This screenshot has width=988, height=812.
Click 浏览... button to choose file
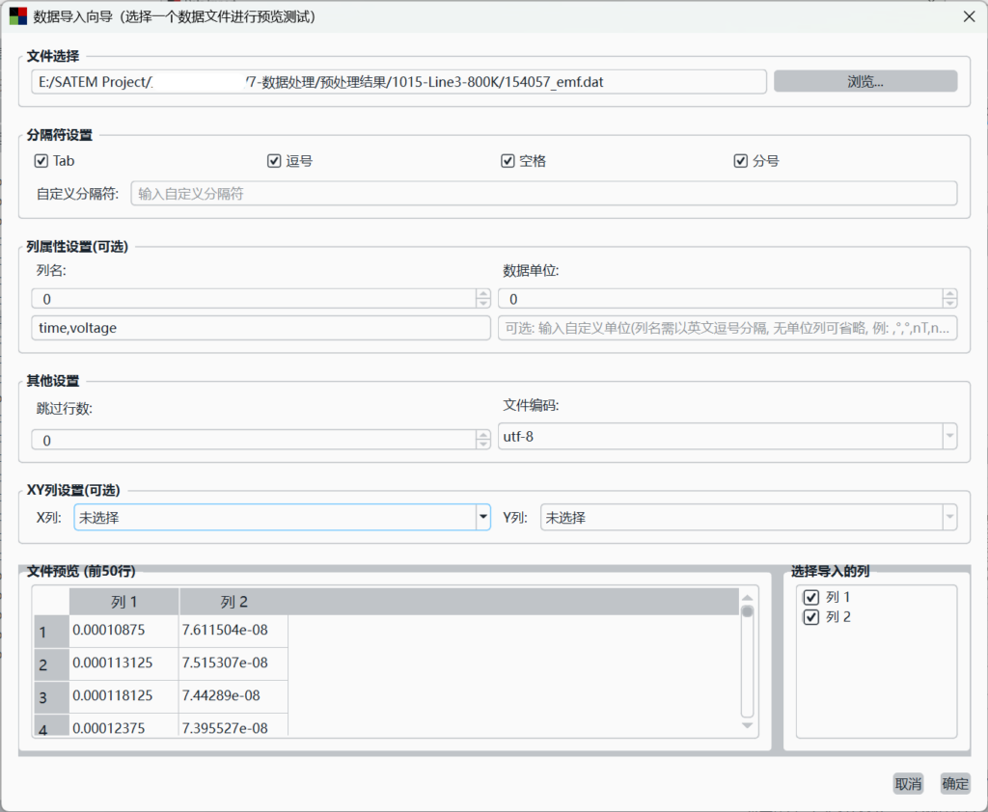click(x=865, y=82)
